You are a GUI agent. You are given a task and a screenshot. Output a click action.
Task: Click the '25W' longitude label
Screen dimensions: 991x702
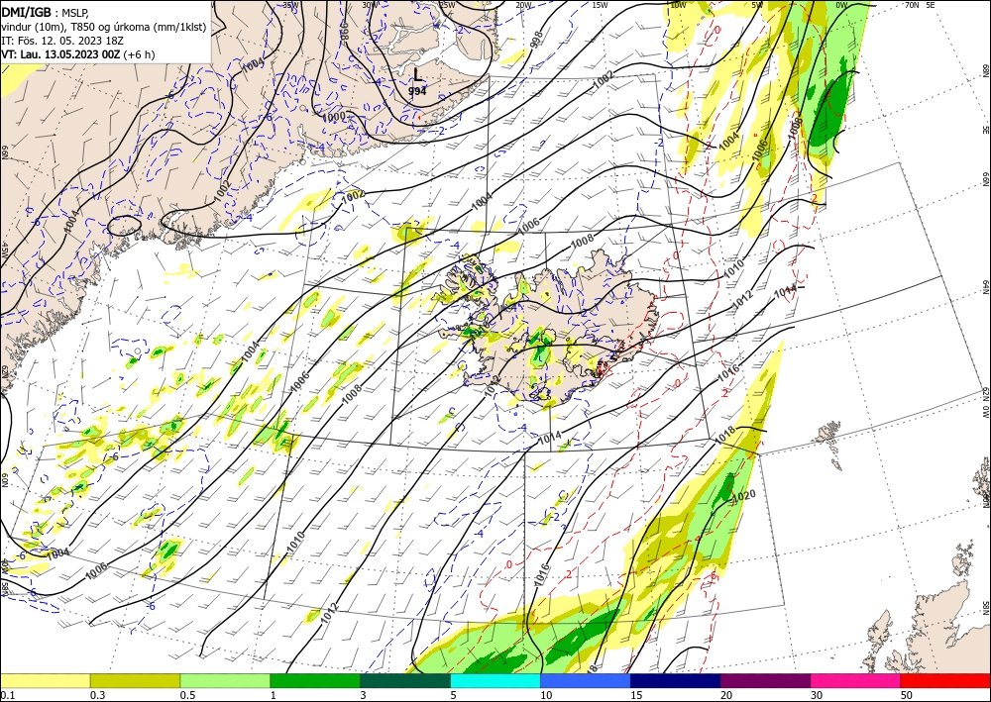pyautogui.click(x=447, y=4)
